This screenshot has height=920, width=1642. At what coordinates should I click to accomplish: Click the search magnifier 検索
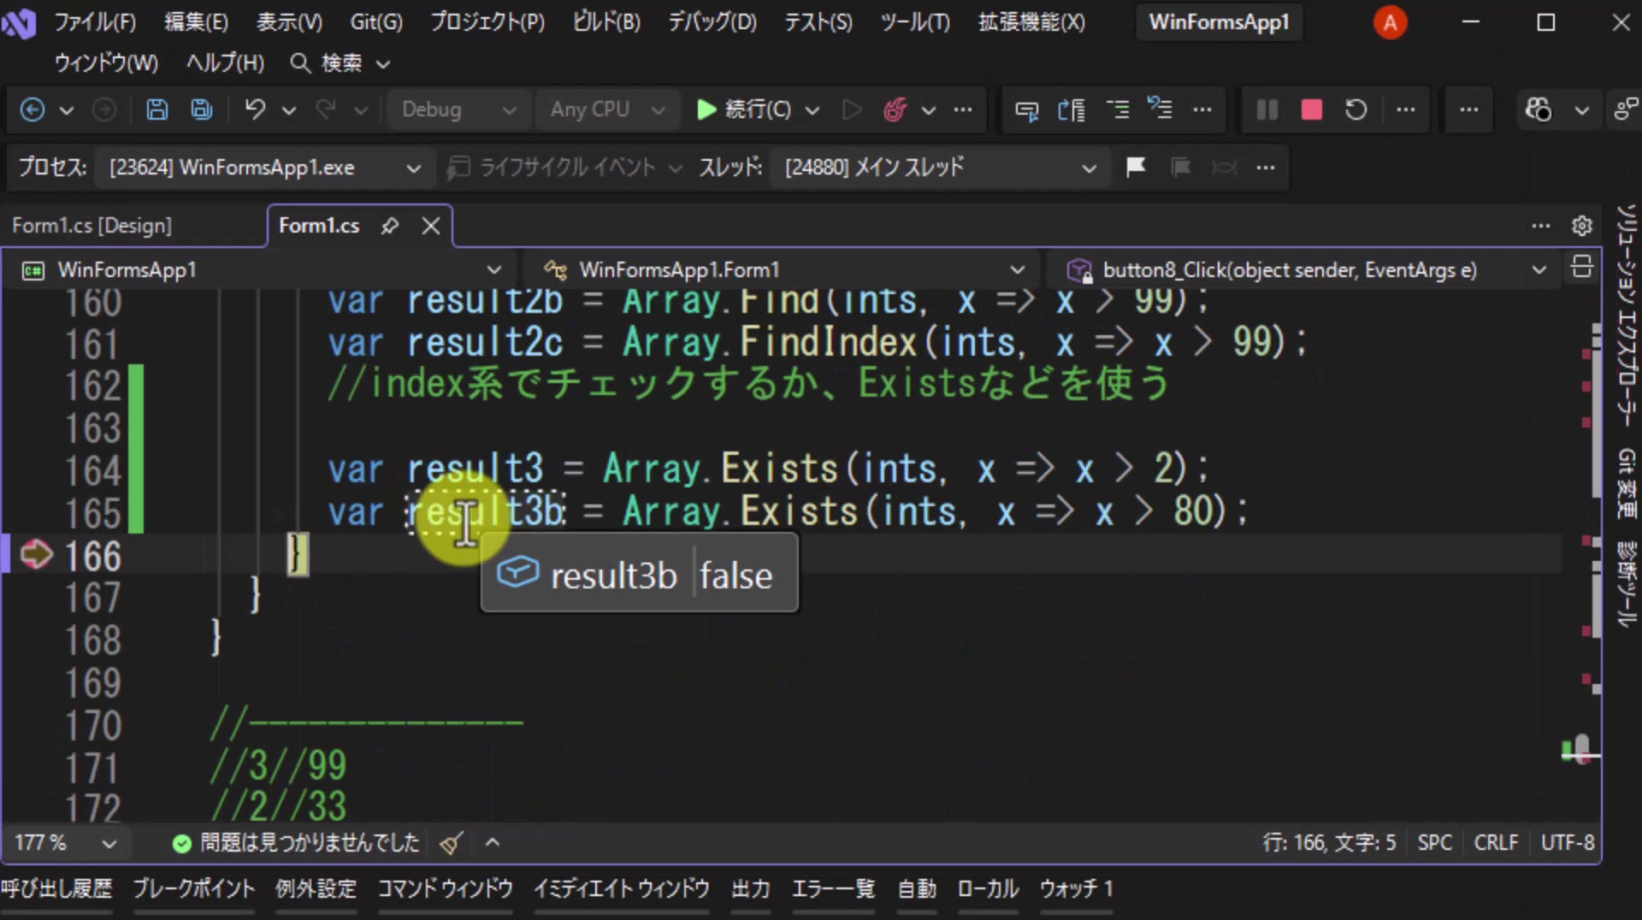tap(327, 63)
